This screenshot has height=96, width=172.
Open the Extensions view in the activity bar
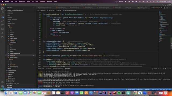tap(2, 25)
